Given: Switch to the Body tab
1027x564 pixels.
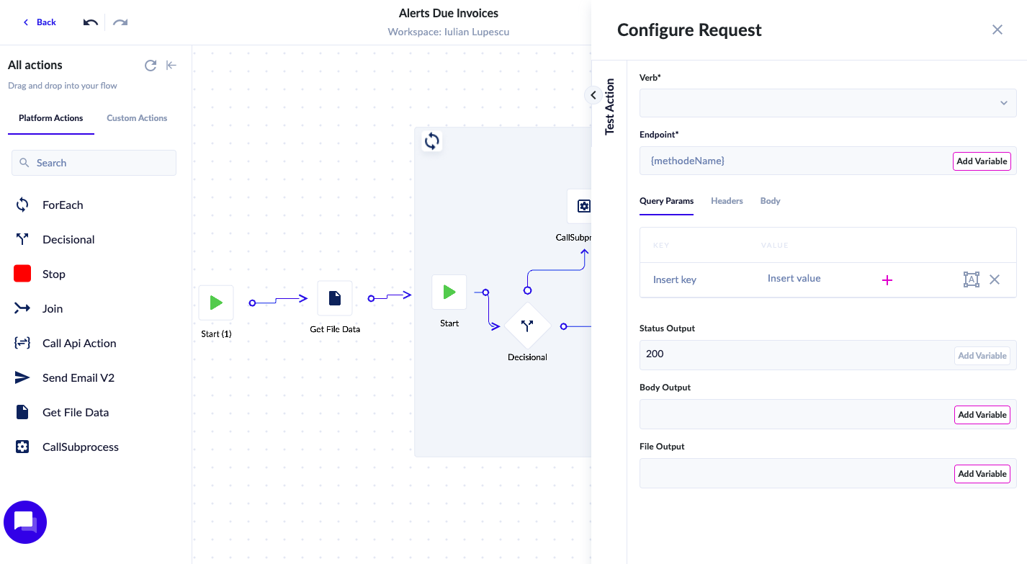Looking at the screenshot, I should pyautogui.click(x=770, y=201).
